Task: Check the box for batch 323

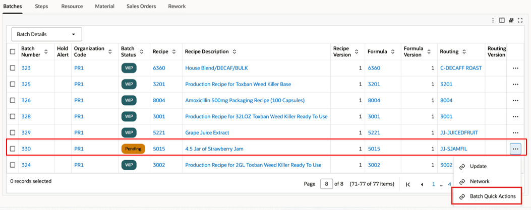Action: [13, 68]
